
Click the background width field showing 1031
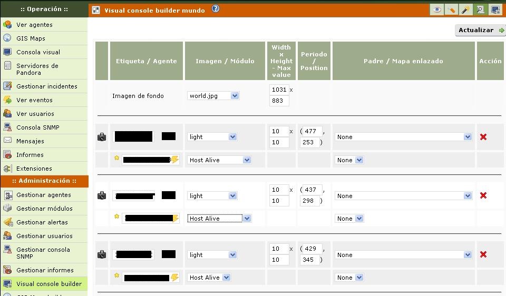(279, 90)
